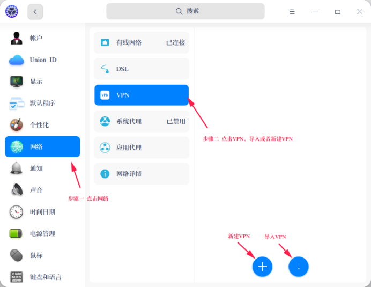Open 系统代理 label in list

tap(129, 121)
